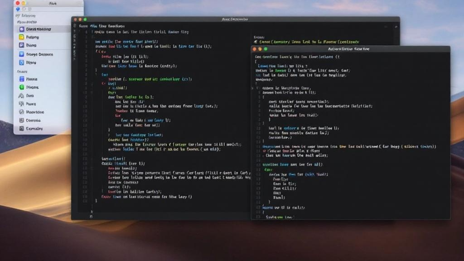
Task: Click the topmost icon in rear editor's left strip
Action: point(75,26)
